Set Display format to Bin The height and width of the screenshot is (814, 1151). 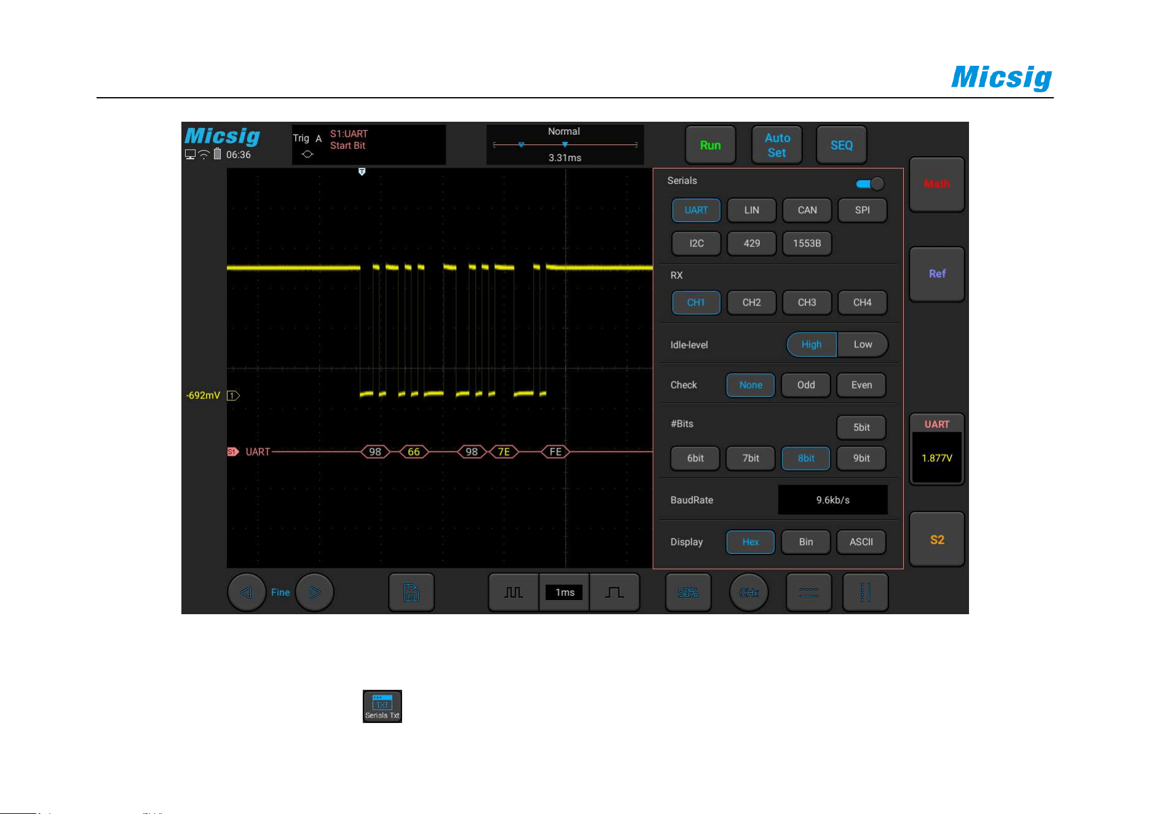tap(806, 542)
